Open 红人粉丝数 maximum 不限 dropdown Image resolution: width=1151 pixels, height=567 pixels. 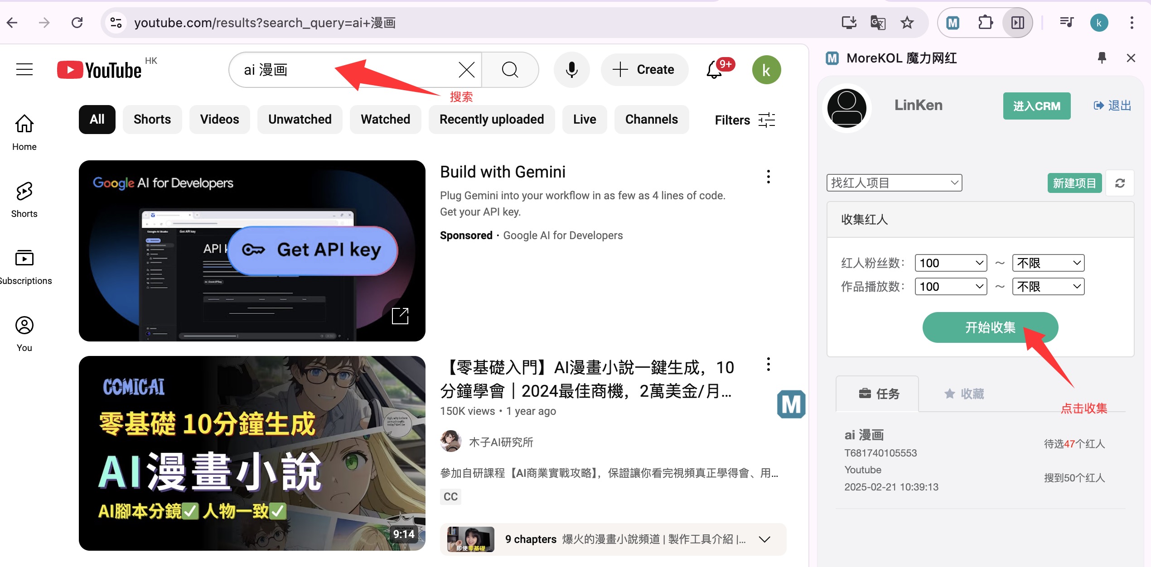(1048, 263)
